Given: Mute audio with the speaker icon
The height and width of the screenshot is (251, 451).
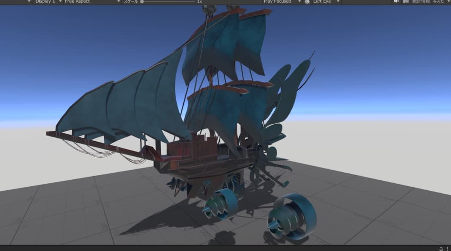Looking at the screenshot, I should click(x=396, y=1).
